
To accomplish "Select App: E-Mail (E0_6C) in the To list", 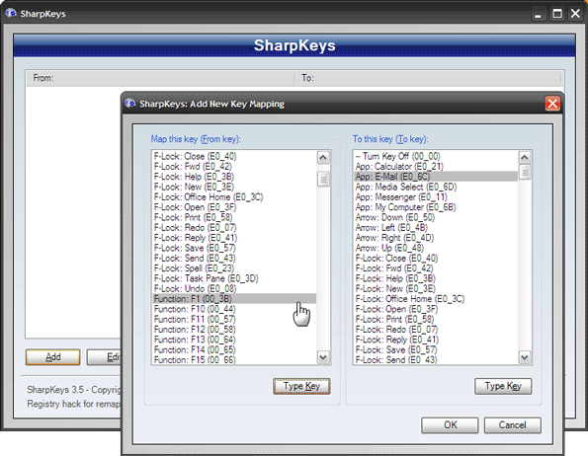I will (436, 177).
